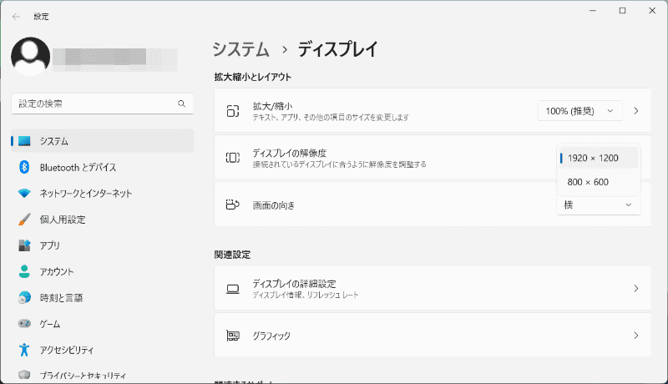Click the アカウント person icon
668x384 pixels.
click(24, 271)
